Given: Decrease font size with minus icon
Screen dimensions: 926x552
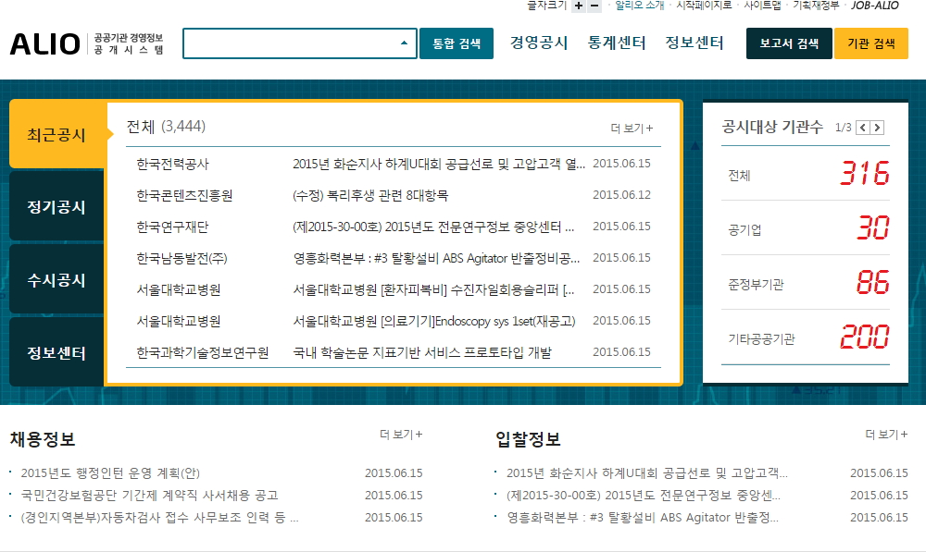Looking at the screenshot, I should [x=594, y=6].
